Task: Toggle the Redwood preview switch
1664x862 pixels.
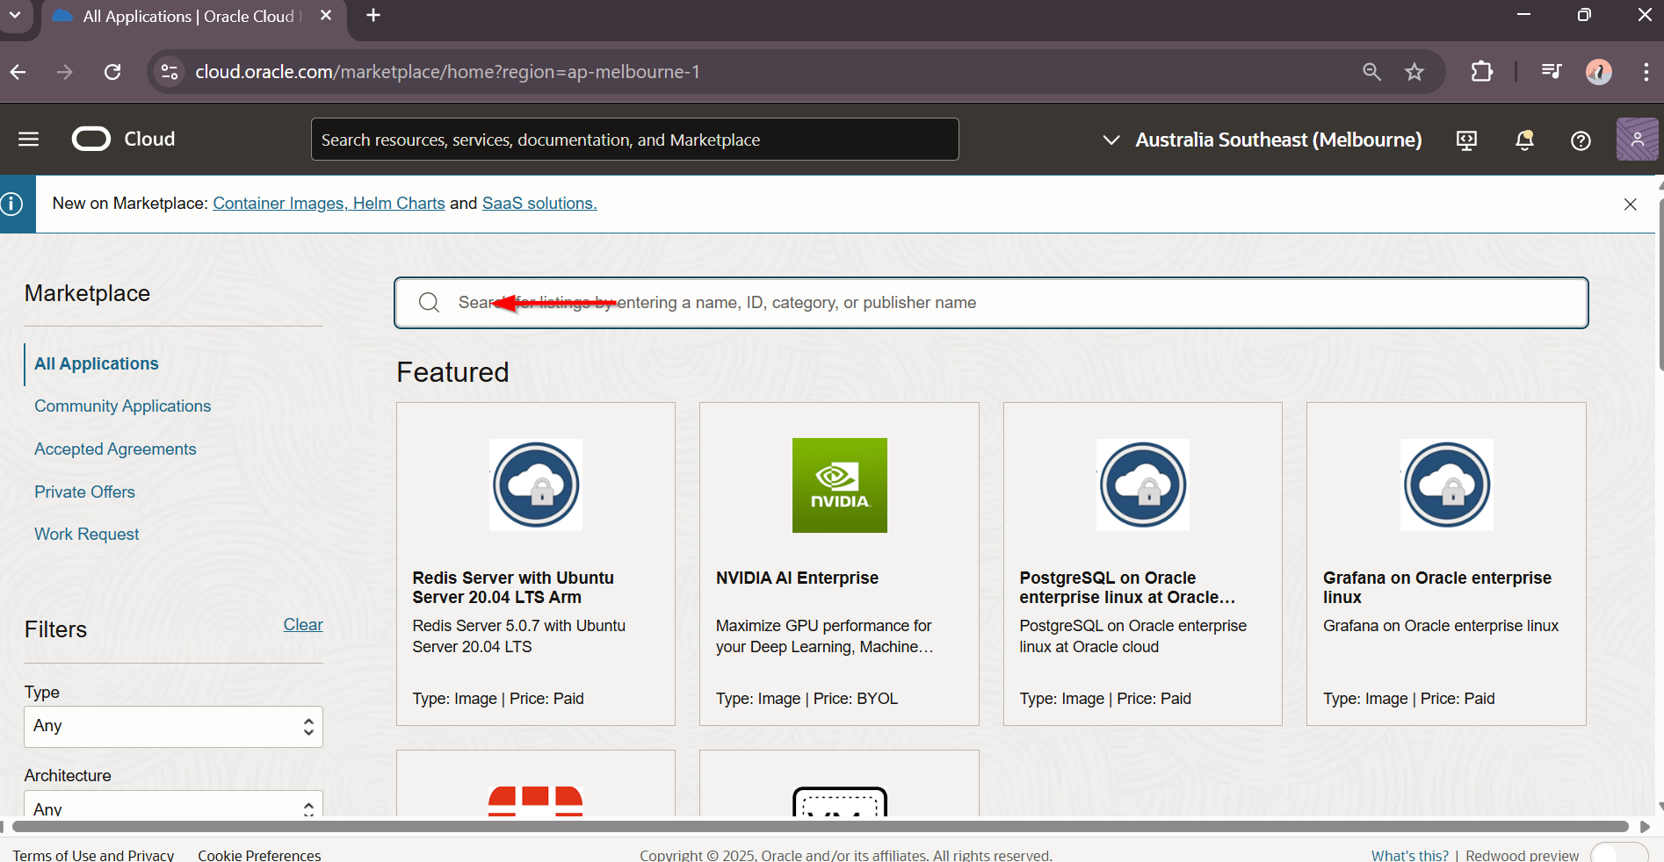Action: click(x=1618, y=852)
